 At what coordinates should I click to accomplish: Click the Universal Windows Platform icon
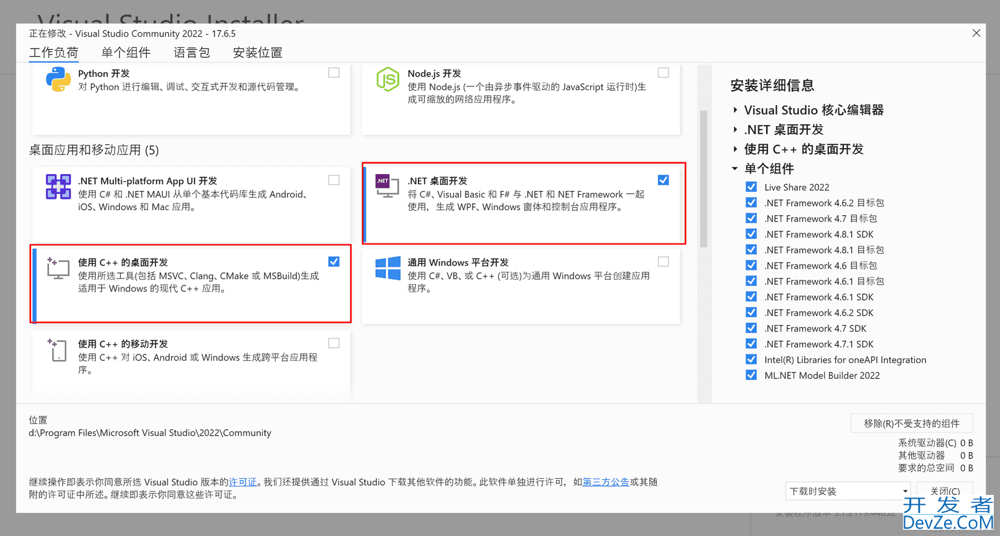[387, 268]
